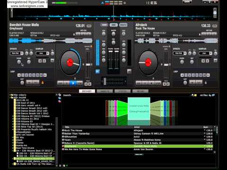Select the Silhouettes track by Avicii

click(138, 137)
